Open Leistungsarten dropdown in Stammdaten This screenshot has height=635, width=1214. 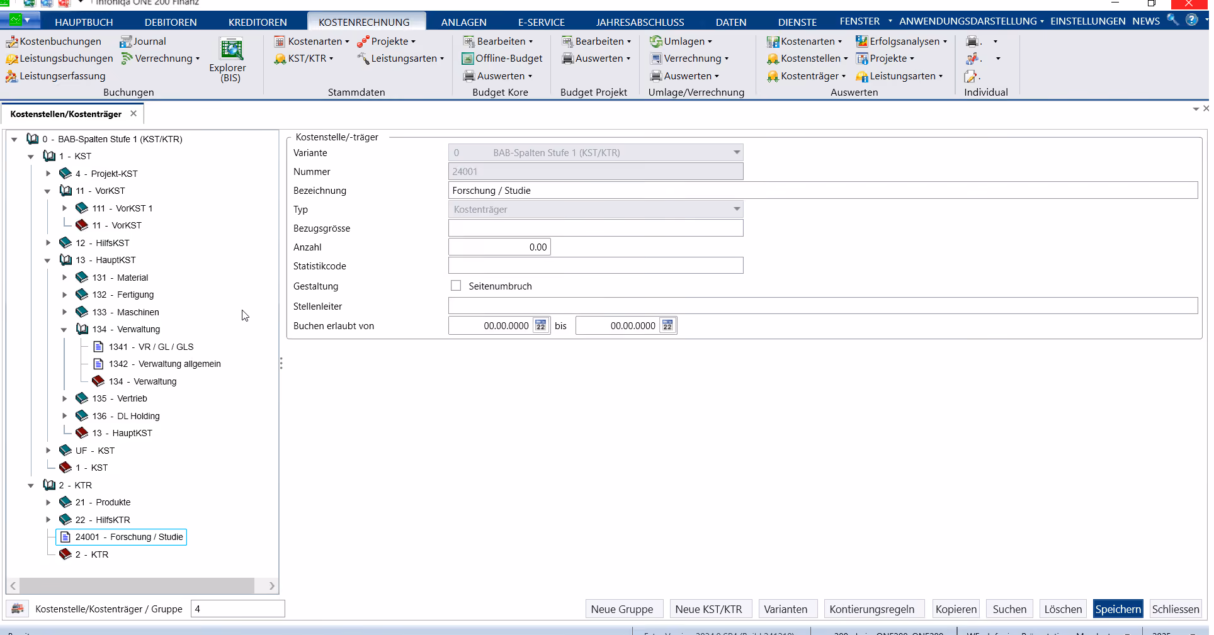point(400,59)
